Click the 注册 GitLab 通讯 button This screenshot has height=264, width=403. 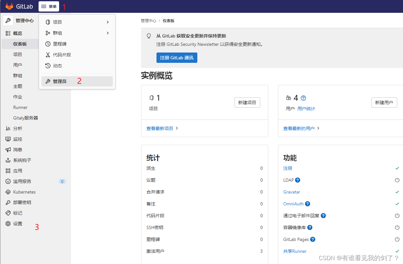177,58
